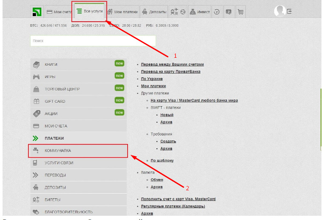324x220 pixels.
Task: Click the user avatar picture
Action: (x=279, y=11)
